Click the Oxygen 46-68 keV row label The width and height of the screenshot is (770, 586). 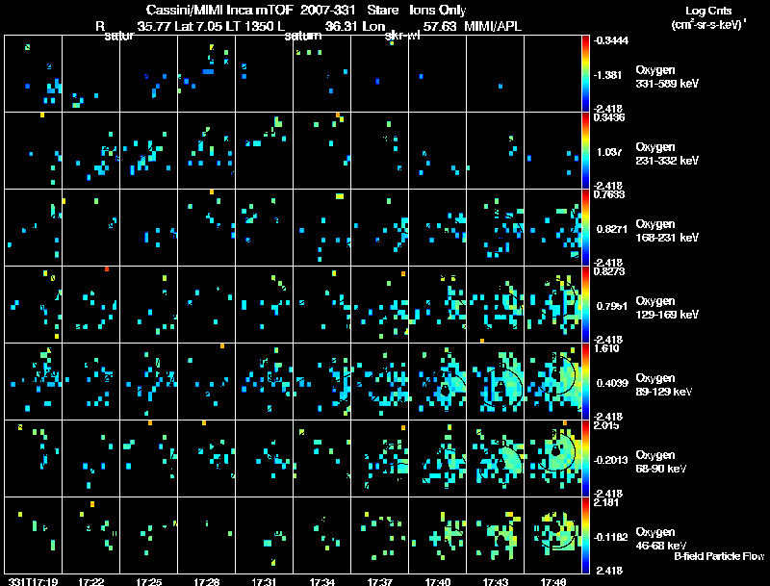click(661, 539)
